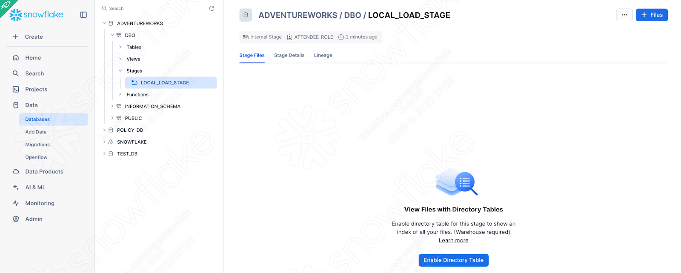Switch to the Stage Details tab
Screen dimensions: 681x273
(x=289, y=55)
